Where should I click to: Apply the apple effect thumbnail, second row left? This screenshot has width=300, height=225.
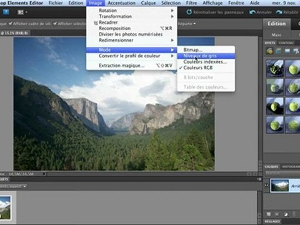275,87
